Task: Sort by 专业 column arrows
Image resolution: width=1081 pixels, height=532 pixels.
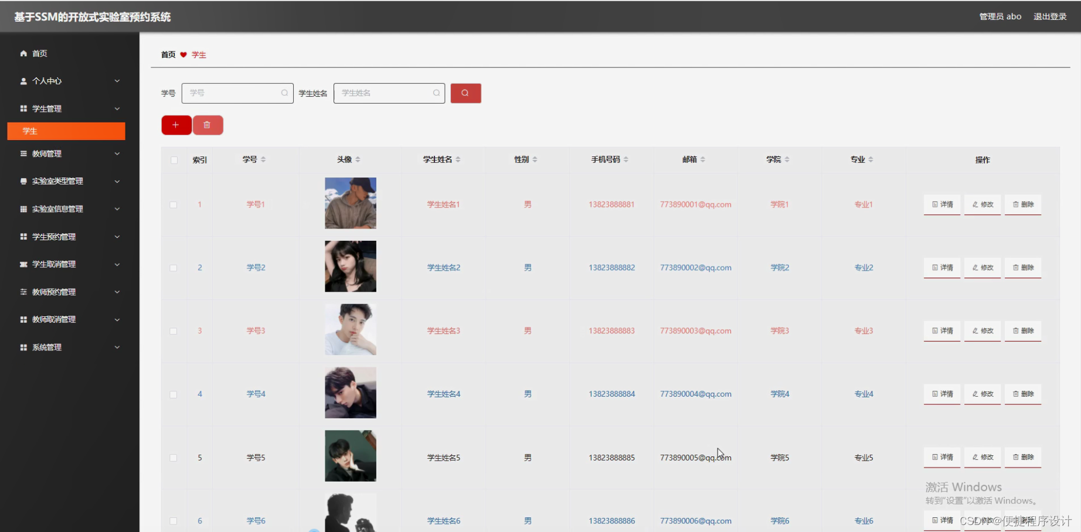Action: tap(871, 159)
